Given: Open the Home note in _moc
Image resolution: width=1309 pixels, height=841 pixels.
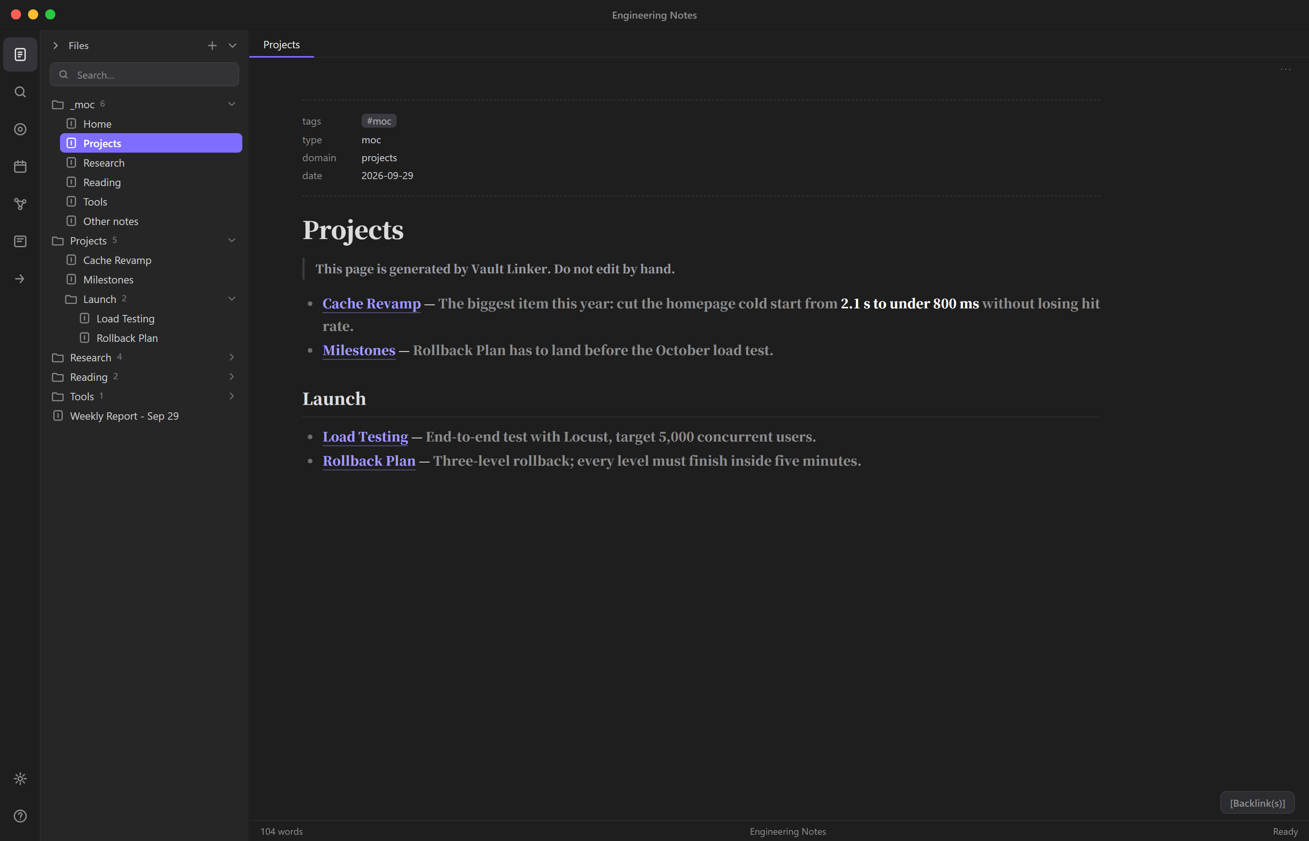Looking at the screenshot, I should coord(151,124).
